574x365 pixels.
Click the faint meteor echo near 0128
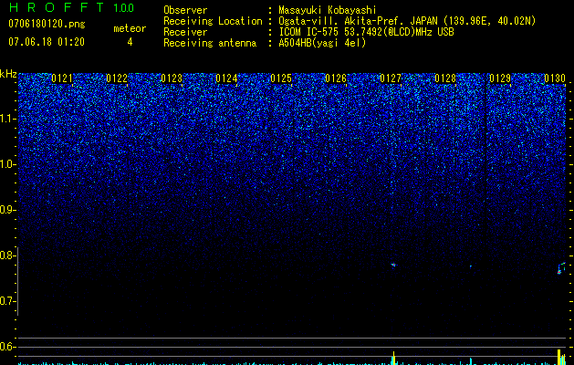coord(470,266)
